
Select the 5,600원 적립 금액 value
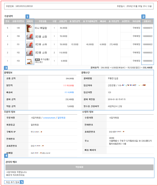[71, 107]
